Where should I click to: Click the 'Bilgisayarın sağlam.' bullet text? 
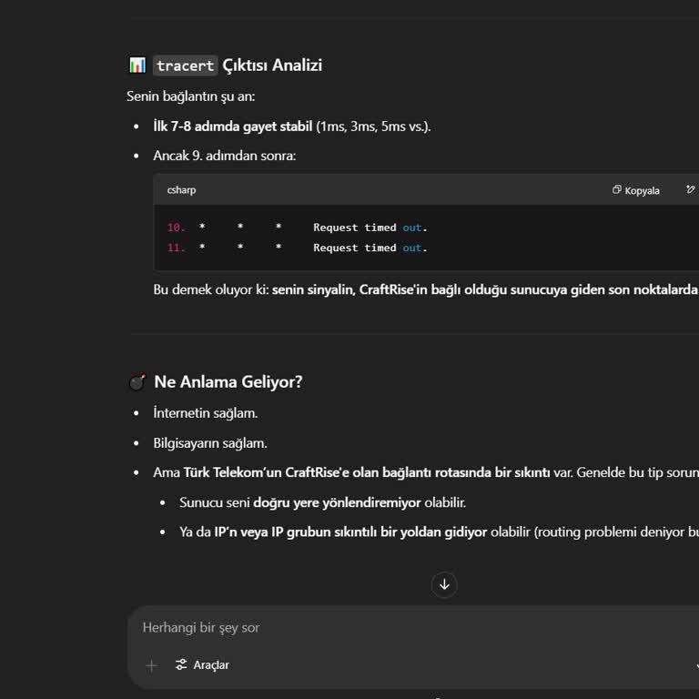[209, 443]
